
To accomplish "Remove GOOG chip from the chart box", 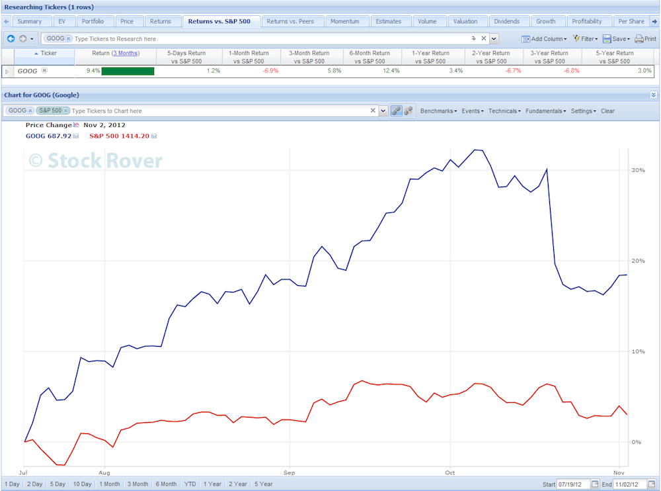I will (x=30, y=111).
